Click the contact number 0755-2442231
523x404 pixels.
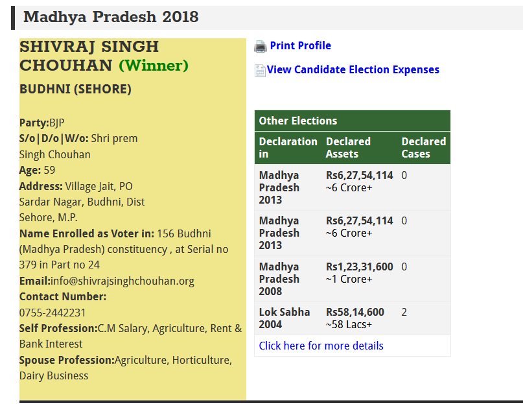coord(52,313)
